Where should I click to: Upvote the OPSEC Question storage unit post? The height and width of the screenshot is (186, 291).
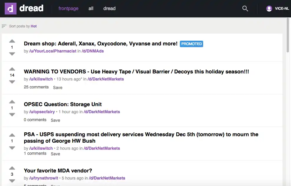click(x=12, y=101)
